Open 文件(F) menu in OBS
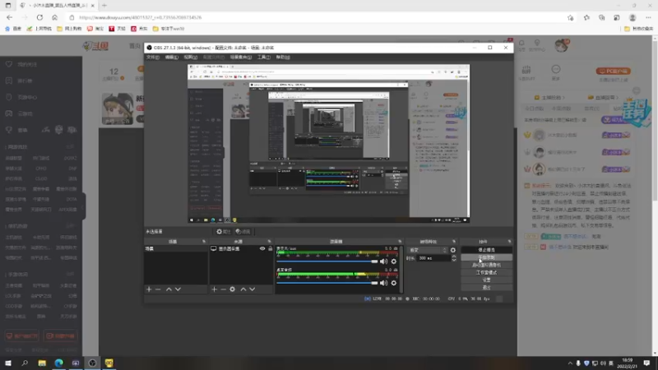Screen dimensions: 658x370 click(153, 57)
